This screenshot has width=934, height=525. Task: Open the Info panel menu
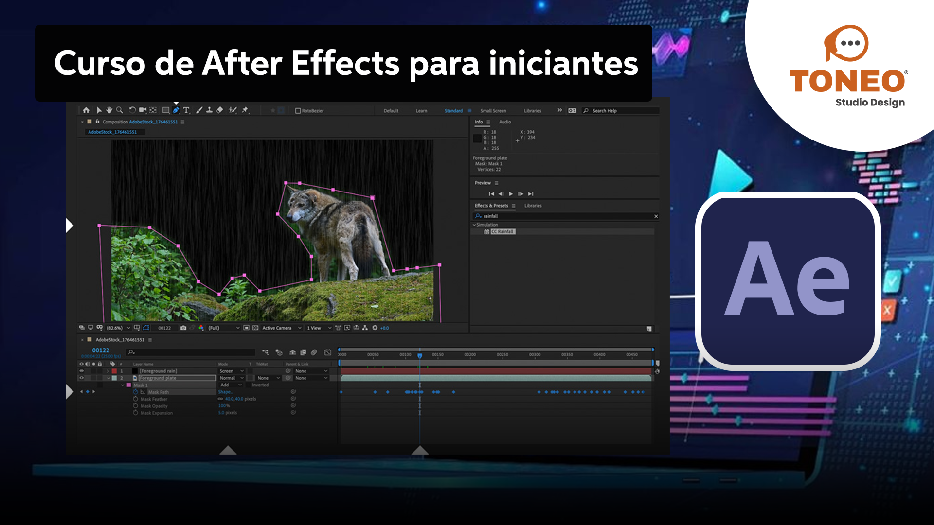coord(488,122)
